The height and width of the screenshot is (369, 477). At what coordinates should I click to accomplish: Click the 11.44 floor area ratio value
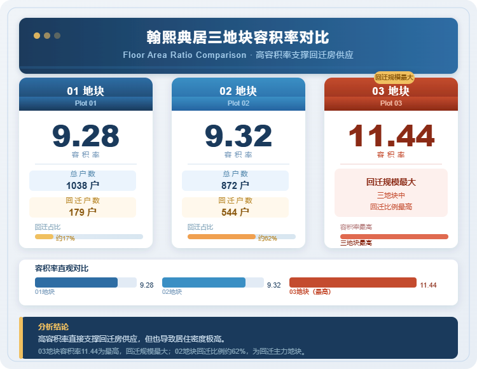coord(391,136)
